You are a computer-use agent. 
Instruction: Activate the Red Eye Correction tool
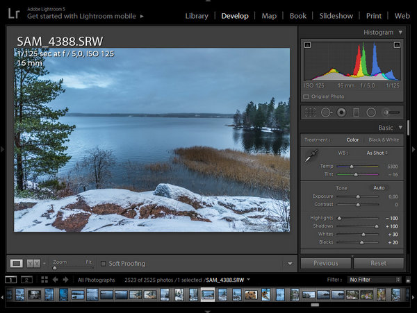pos(341,112)
